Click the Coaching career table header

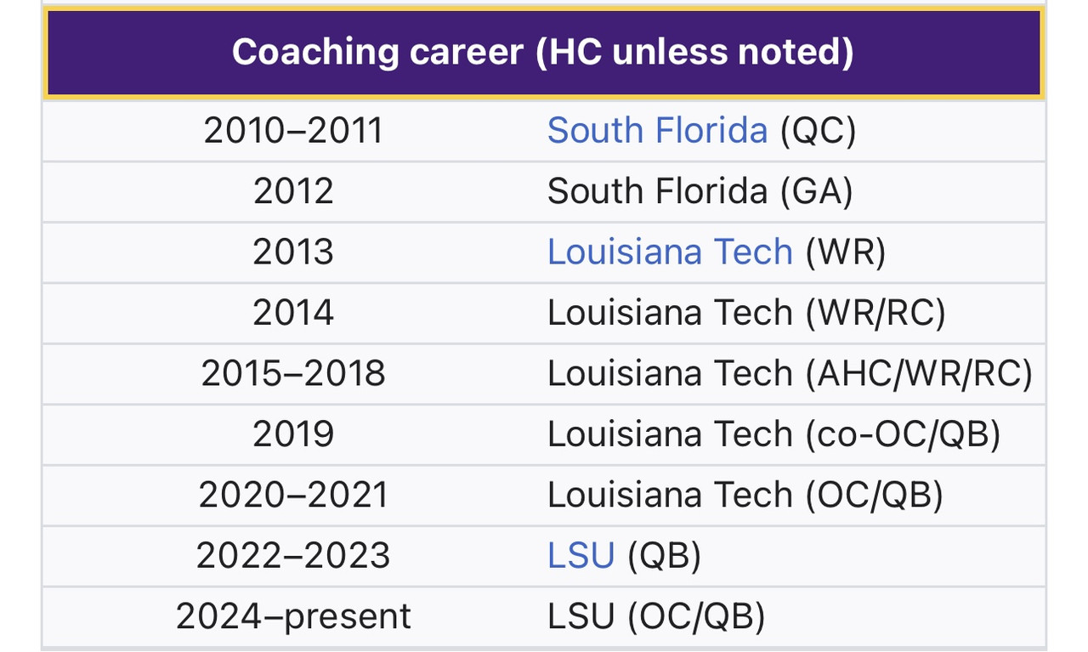[543, 53]
